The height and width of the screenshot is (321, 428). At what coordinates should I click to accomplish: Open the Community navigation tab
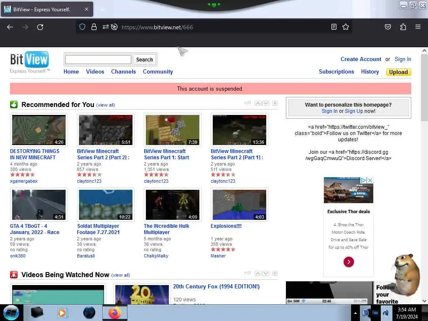(158, 71)
